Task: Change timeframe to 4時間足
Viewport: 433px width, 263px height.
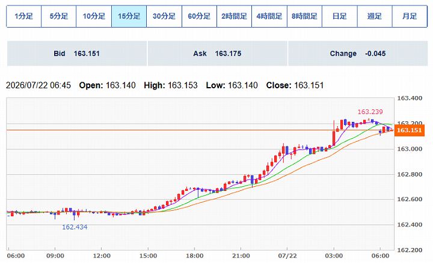Action: coord(269,16)
